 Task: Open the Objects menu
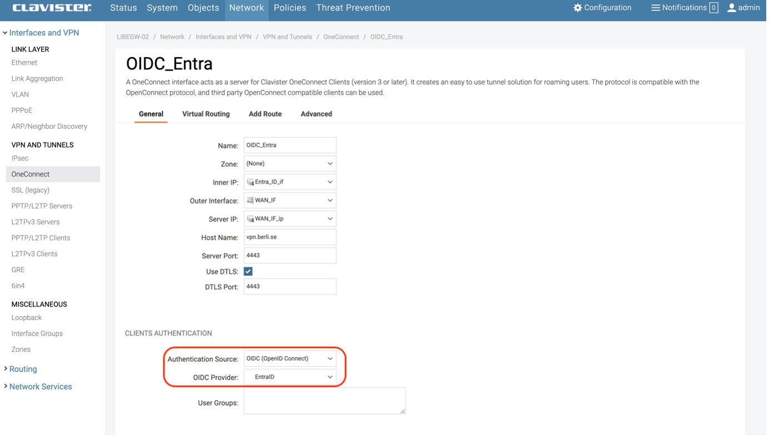tap(203, 8)
